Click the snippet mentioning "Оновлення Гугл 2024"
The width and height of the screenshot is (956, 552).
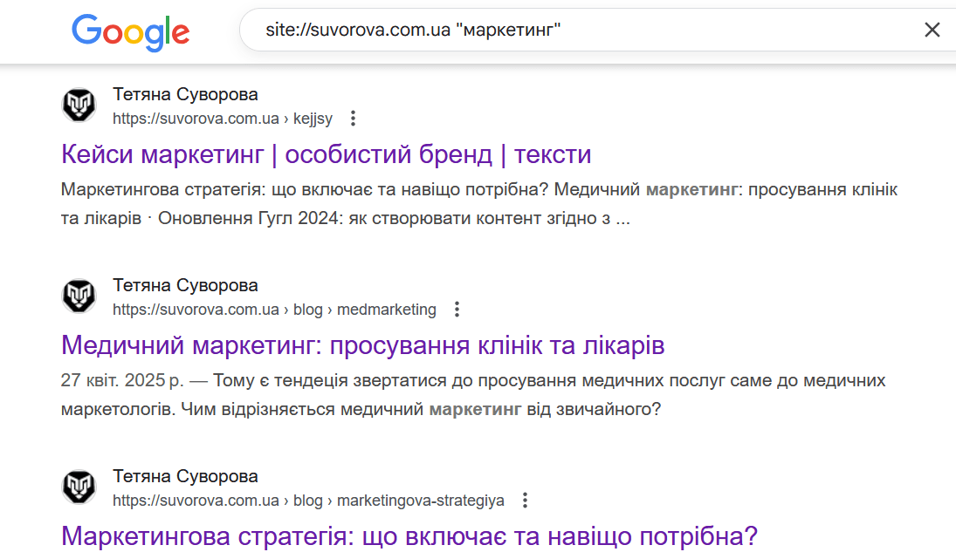[x=478, y=204]
